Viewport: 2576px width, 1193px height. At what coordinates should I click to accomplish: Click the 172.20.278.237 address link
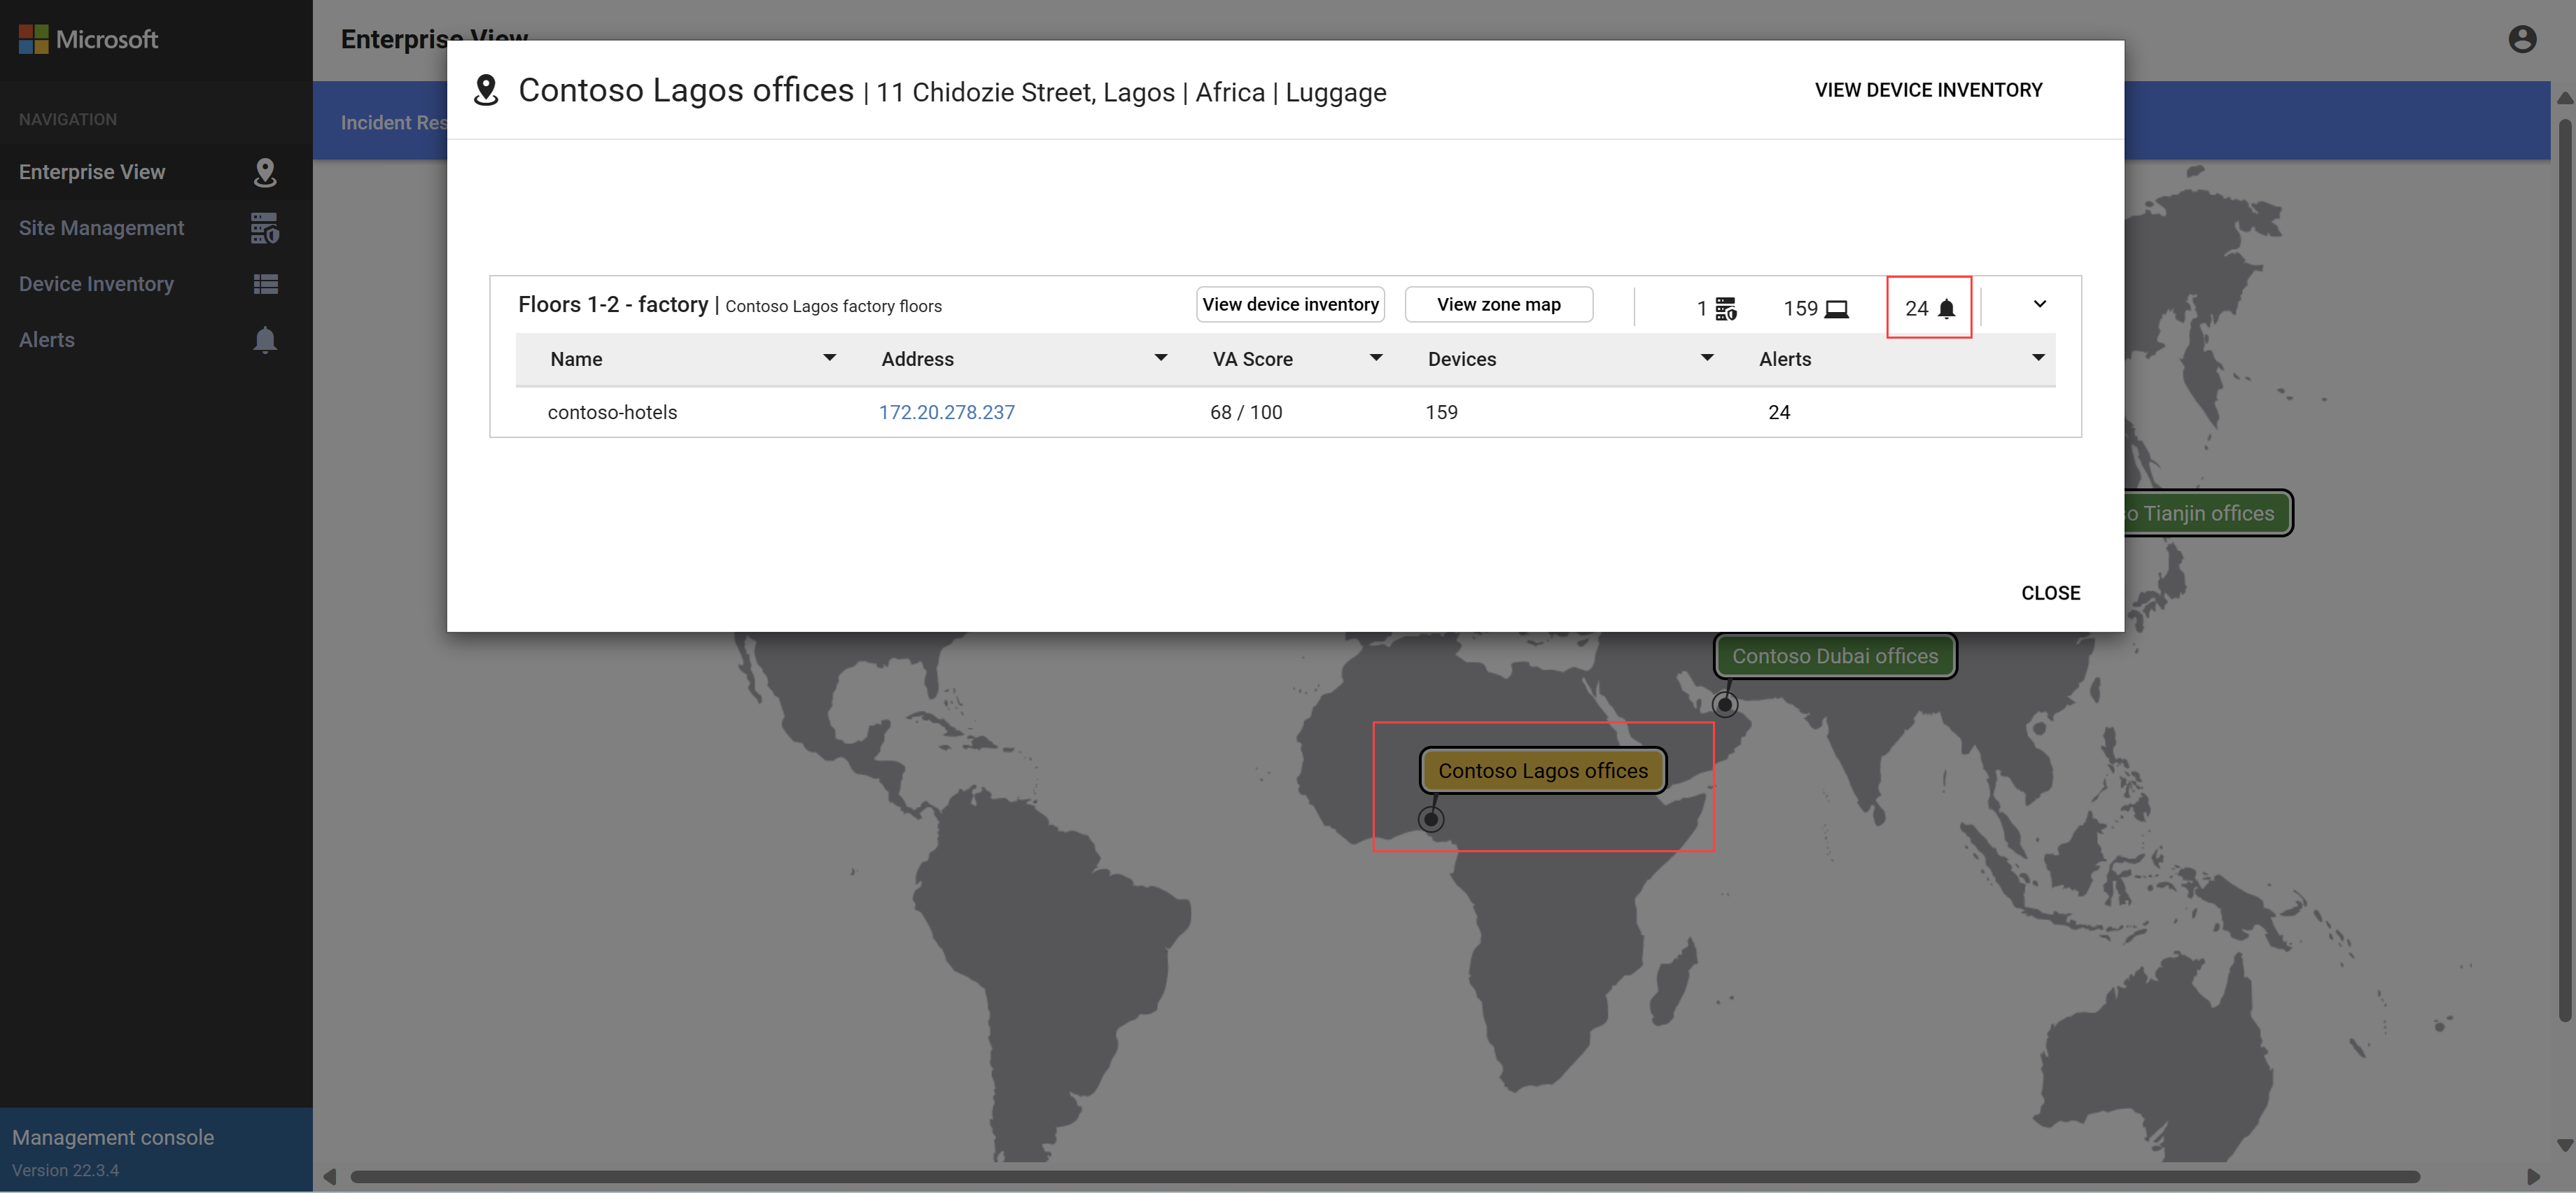point(946,411)
